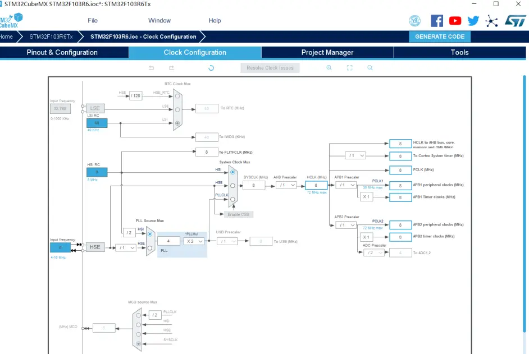Viewport: 529px width, 354px height.
Task: Open the File menu
Action: click(x=93, y=21)
